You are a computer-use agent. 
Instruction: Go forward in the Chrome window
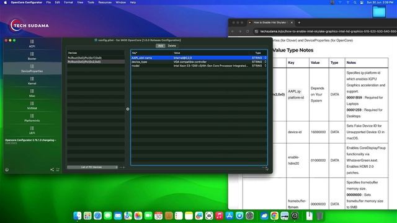(x=240, y=32)
